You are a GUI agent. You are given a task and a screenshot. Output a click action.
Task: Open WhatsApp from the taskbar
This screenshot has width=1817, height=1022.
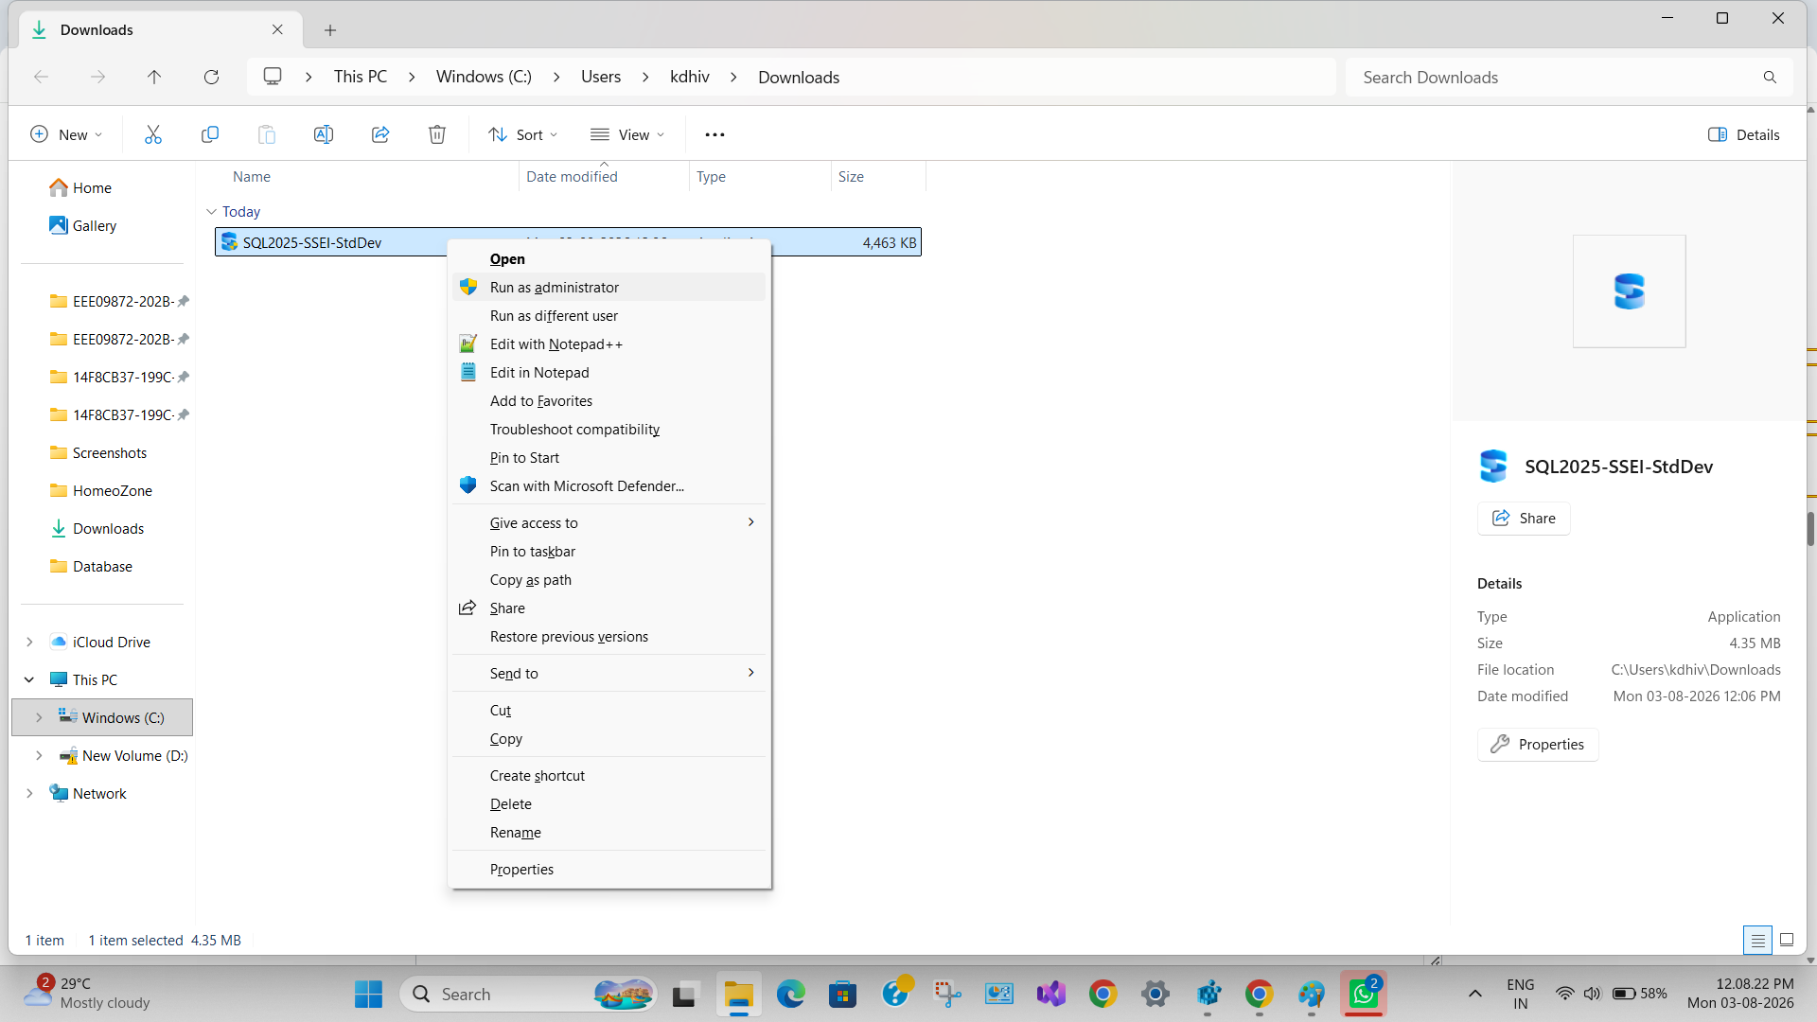(x=1363, y=994)
